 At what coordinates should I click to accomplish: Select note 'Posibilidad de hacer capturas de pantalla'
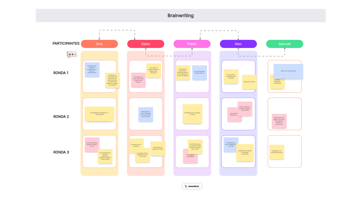coord(231,145)
